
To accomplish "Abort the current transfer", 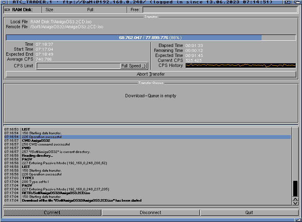I will [151, 74].
